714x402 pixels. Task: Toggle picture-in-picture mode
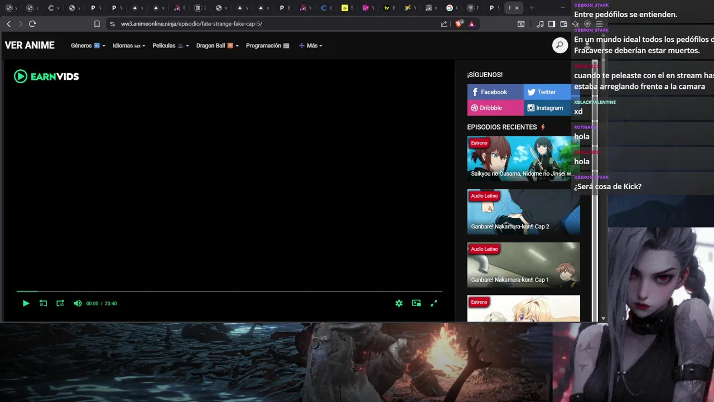[416, 303]
